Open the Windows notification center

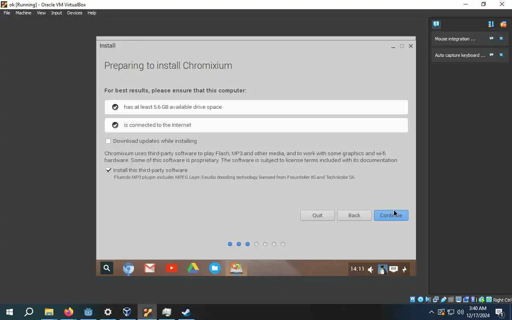tap(499, 312)
